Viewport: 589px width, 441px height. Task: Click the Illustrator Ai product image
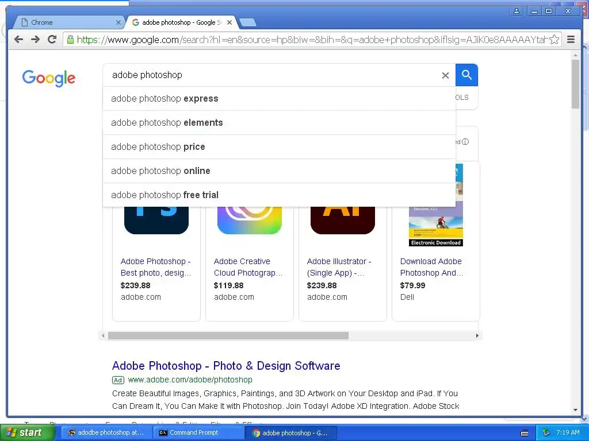coord(343,220)
